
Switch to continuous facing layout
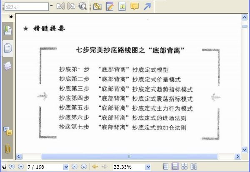coord(185,167)
